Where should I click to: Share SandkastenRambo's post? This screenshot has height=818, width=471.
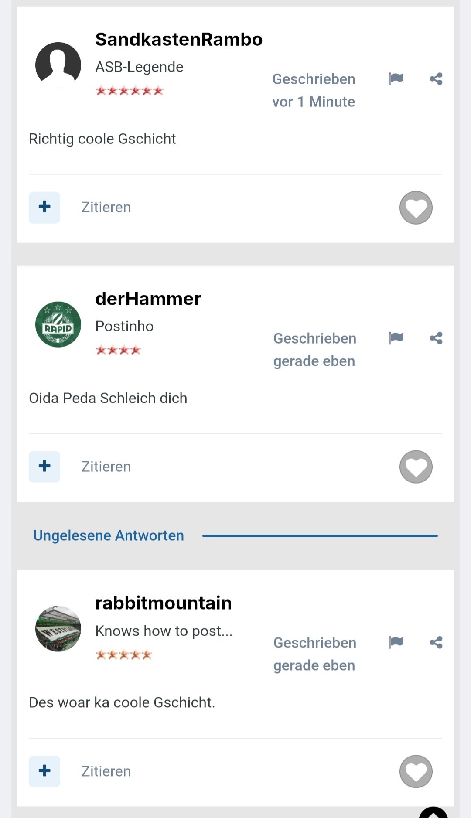pyautogui.click(x=436, y=78)
